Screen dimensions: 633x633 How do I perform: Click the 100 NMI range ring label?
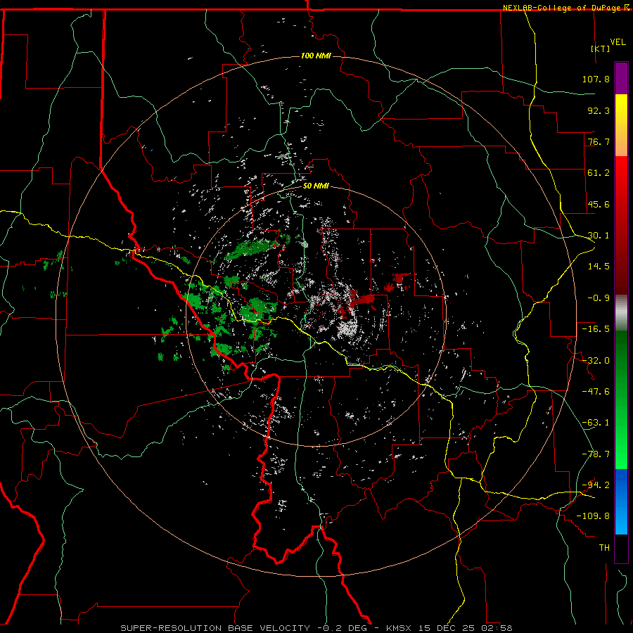pos(316,56)
